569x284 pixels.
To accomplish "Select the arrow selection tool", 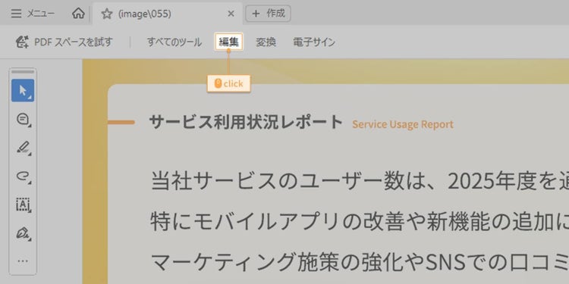I will tap(23, 91).
